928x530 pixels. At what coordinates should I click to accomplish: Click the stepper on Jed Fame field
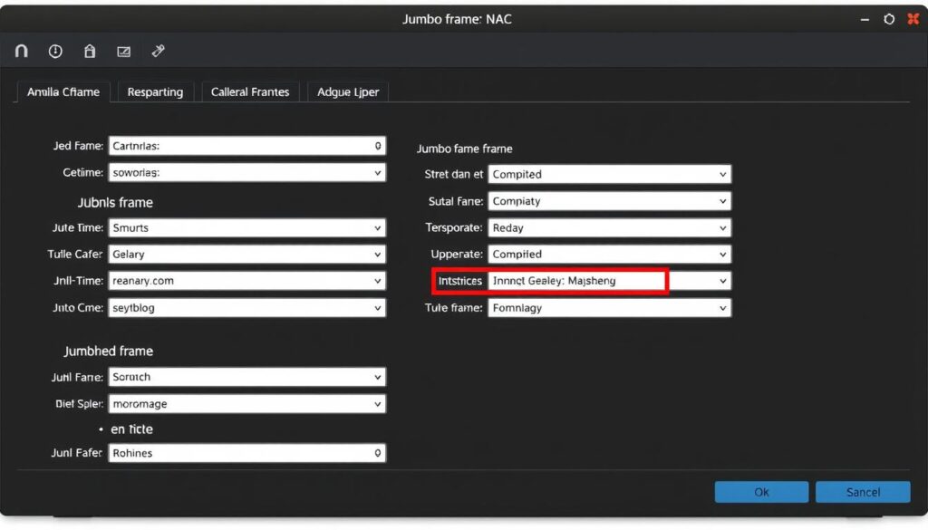tap(377, 145)
